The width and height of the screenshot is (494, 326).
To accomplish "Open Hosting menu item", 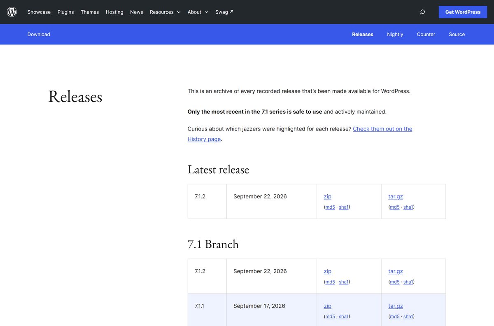I will [x=114, y=12].
